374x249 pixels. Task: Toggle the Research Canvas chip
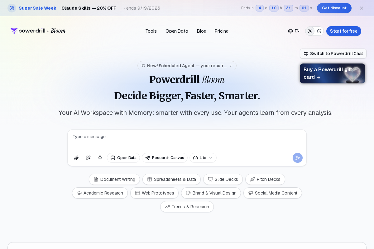point(165,158)
